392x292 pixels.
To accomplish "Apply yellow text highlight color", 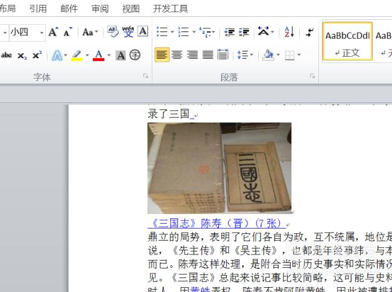I will [77, 55].
